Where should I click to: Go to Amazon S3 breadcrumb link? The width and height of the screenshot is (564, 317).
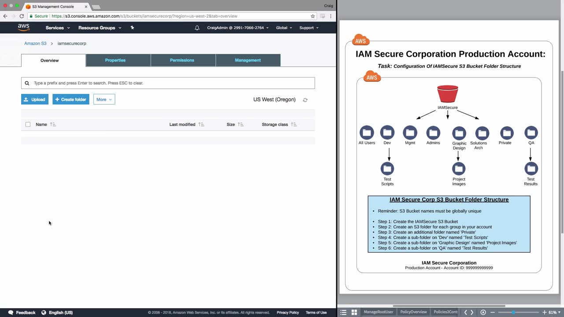(35, 44)
